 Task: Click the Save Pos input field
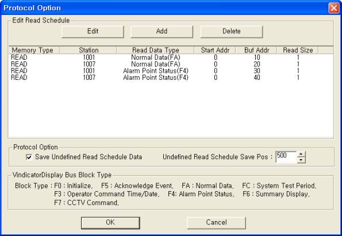[286, 157]
